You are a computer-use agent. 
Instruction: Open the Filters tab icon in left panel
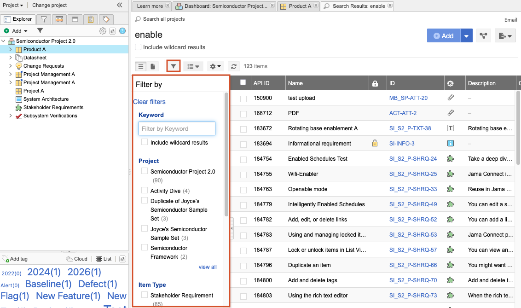point(44,19)
